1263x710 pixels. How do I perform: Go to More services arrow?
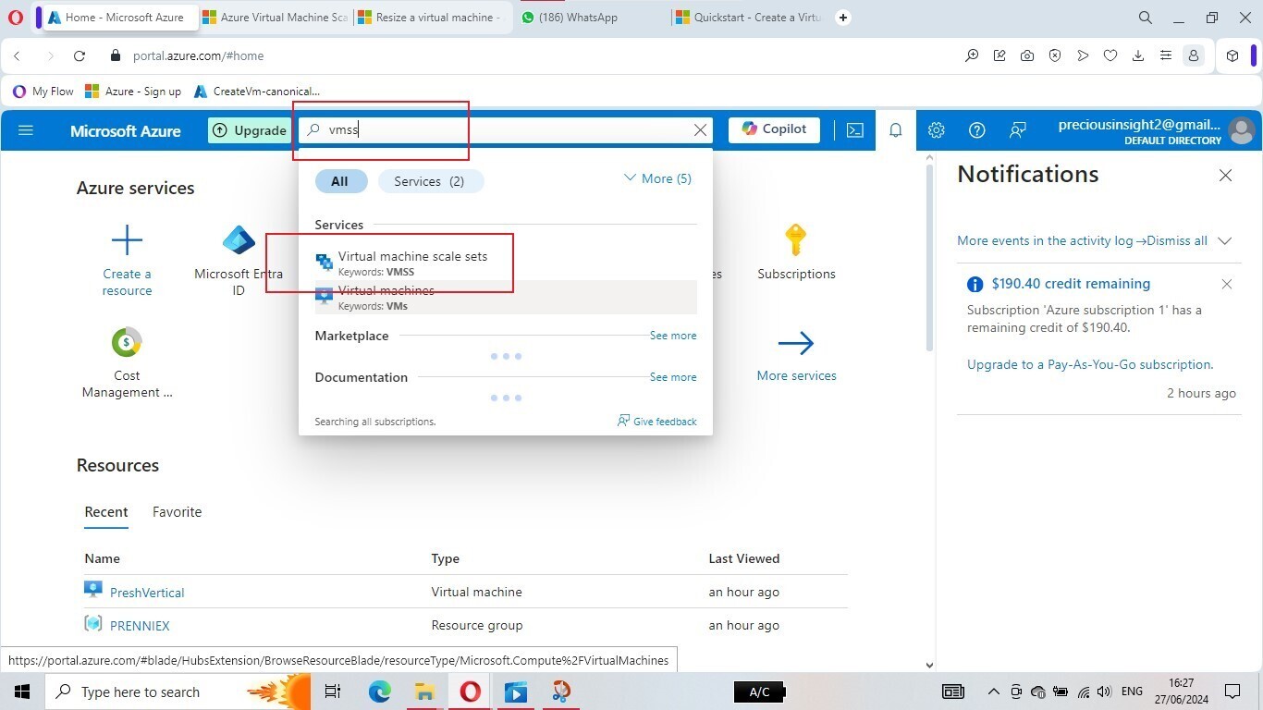pyautogui.click(x=795, y=344)
